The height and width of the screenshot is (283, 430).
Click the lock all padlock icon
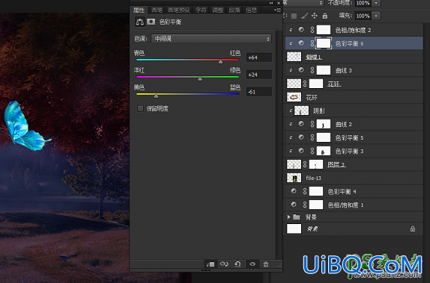click(x=325, y=16)
